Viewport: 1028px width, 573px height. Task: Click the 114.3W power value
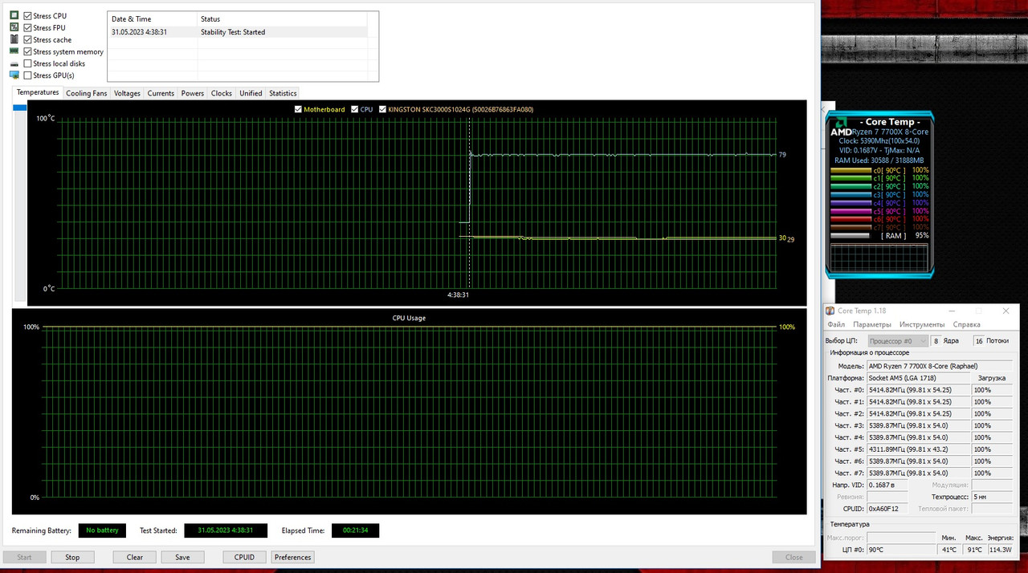[999, 550]
